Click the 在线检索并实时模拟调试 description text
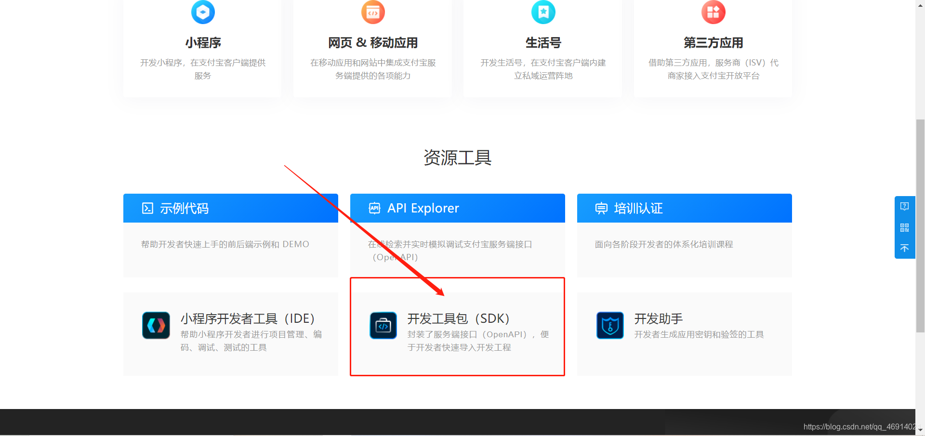Viewport: 925px width, 436px height. click(x=450, y=251)
